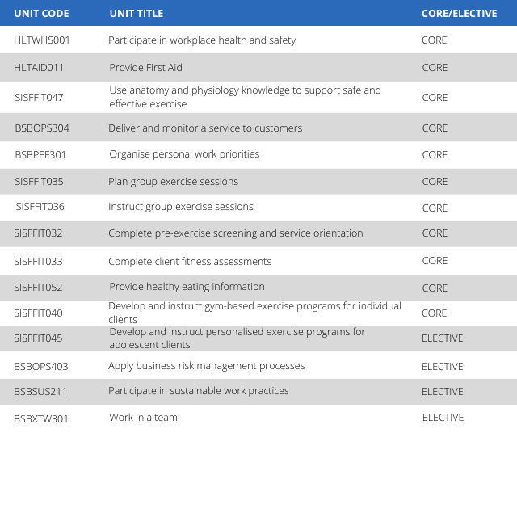Image resolution: width=517 pixels, height=517 pixels.
Task: Click the UNIT CODE column header
Action: (41, 14)
